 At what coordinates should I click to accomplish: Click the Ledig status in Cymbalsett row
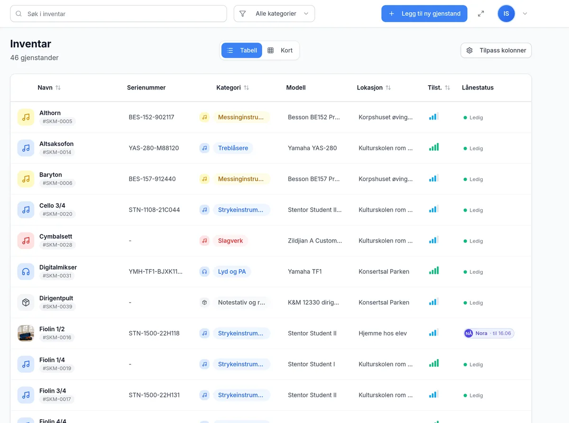pos(473,241)
